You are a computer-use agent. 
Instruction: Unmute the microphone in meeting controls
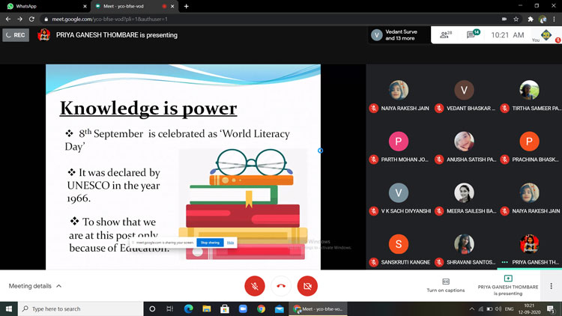point(255,285)
